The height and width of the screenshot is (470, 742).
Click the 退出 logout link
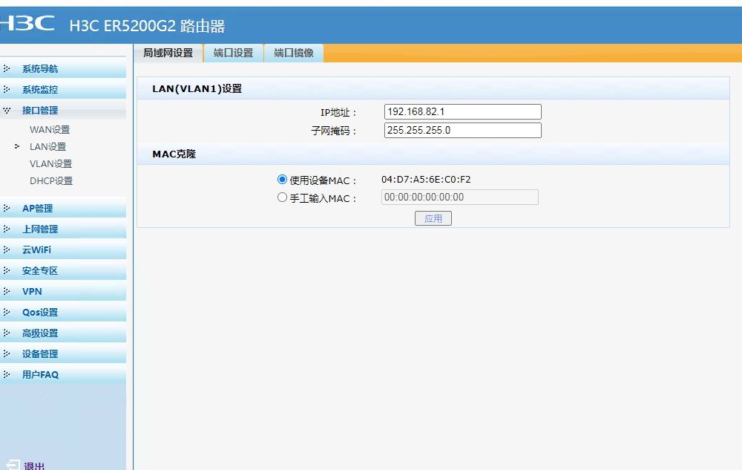pyautogui.click(x=34, y=466)
